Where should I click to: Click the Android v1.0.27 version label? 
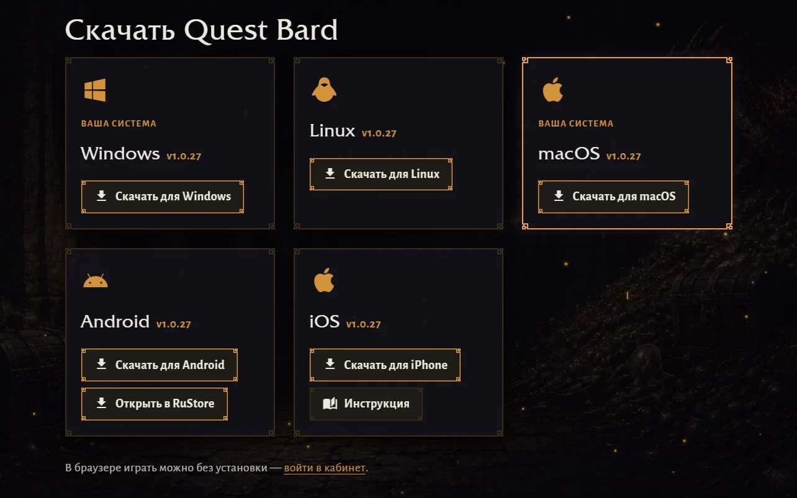(x=173, y=324)
